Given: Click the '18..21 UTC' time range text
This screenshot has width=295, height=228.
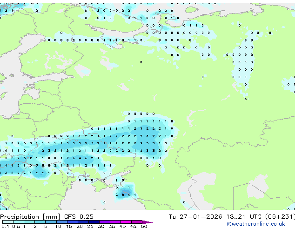Looking at the screenshot, I should pyautogui.click(x=244, y=217).
